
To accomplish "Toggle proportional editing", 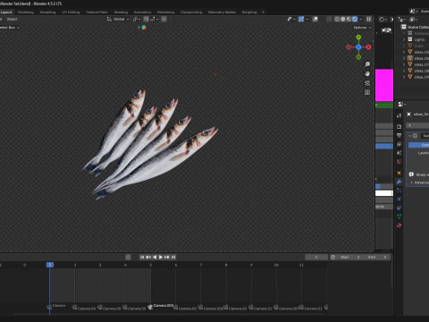I will 164,19.
